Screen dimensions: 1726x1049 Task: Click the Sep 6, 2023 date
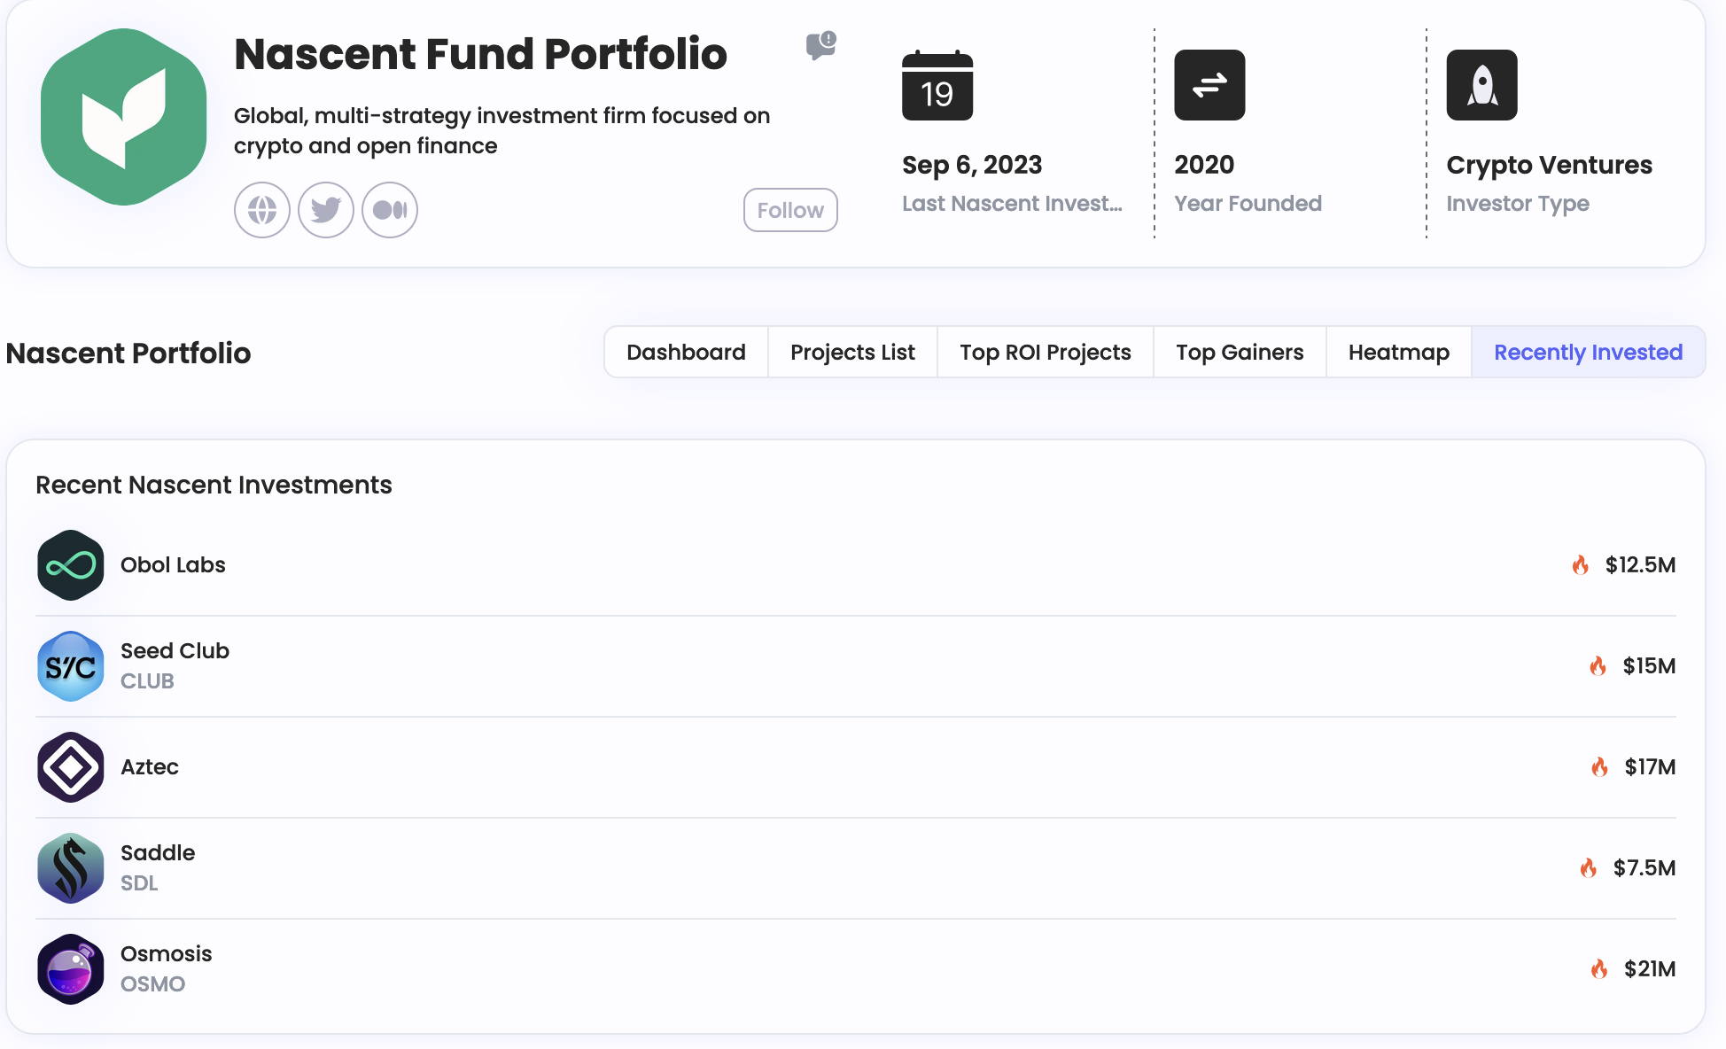click(x=972, y=165)
